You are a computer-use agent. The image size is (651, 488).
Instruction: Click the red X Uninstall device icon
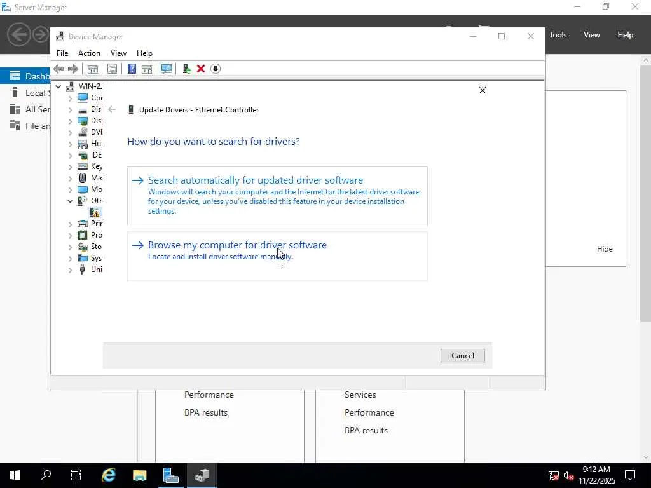pyautogui.click(x=201, y=69)
